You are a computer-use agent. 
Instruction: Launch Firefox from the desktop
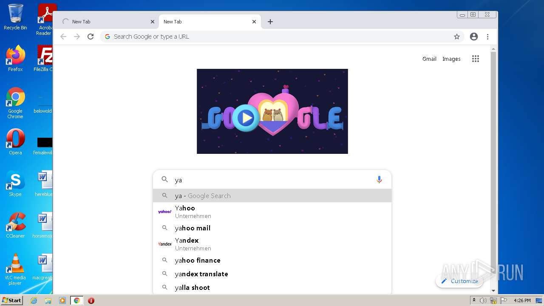(x=15, y=58)
